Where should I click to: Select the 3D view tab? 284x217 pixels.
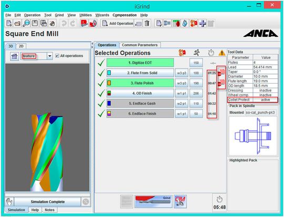tap(11, 46)
